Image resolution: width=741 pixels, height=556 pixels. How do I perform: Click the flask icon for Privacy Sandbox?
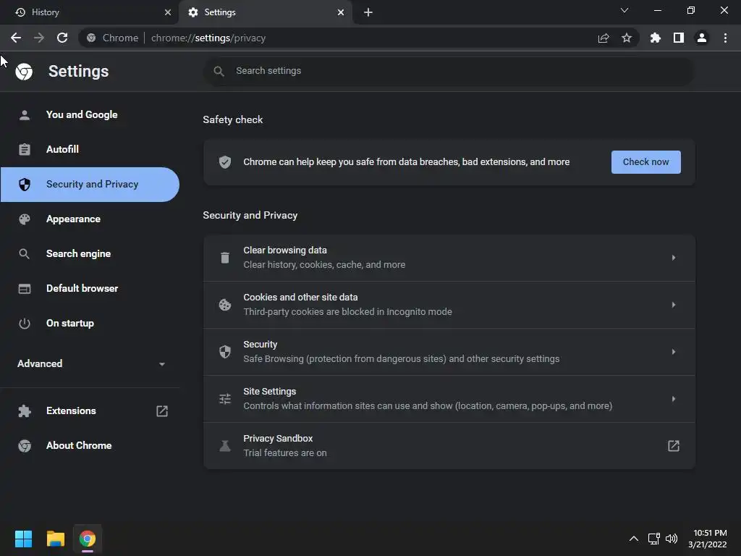(x=225, y=446)
